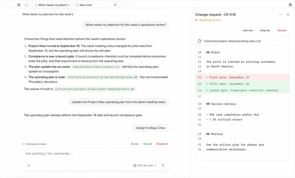Open the GPT-4o mini model selector
The image size is (295, 178).
pyautogui.click(x=145, y=165)
